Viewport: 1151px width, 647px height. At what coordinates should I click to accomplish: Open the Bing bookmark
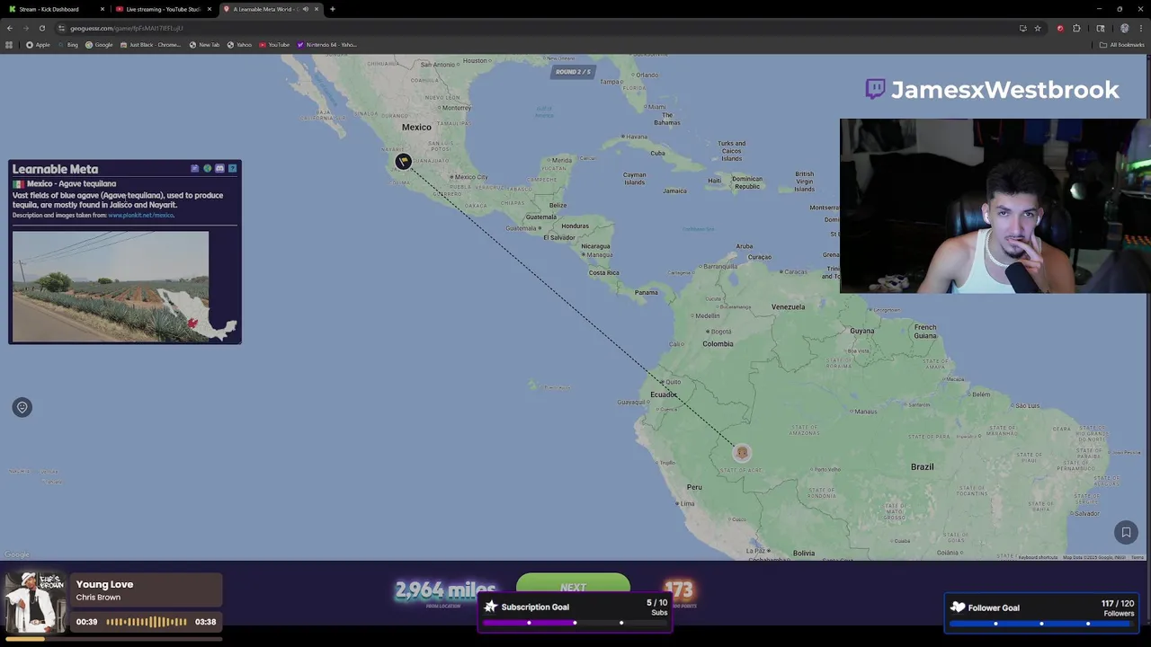[67, 45]
